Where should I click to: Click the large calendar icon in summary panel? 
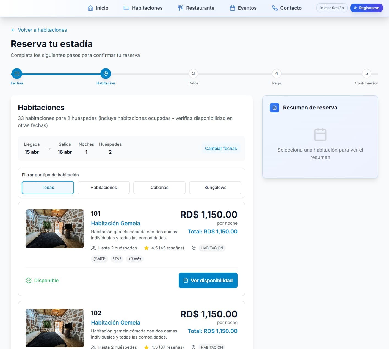click(x=320, y=134)
